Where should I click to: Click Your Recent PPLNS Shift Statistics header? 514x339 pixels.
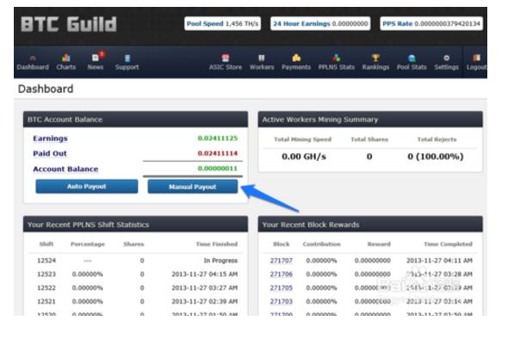pyautogui.click(x=135, y=225)
